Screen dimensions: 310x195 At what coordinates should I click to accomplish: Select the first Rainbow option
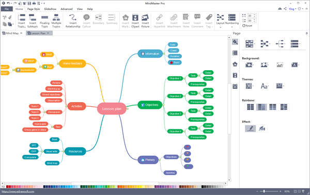[x=250, y=107]
